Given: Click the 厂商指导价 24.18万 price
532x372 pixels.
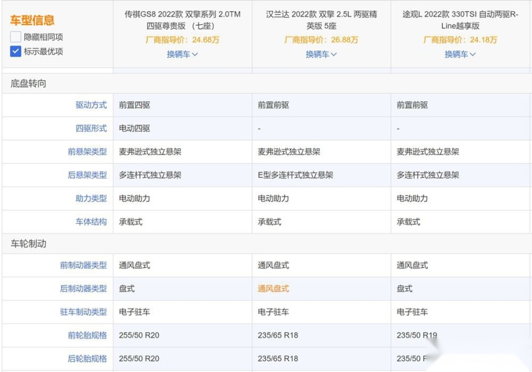Looking at the screenshot, I should pyautogui.click(x=460, y=40).
